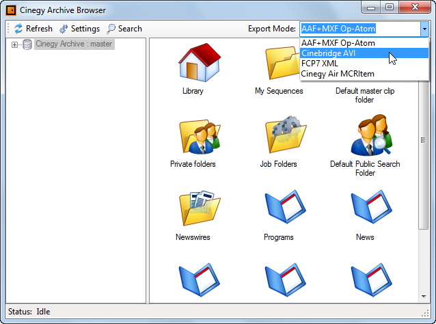Click the scrollbar down arrow in folder pane

424,297
